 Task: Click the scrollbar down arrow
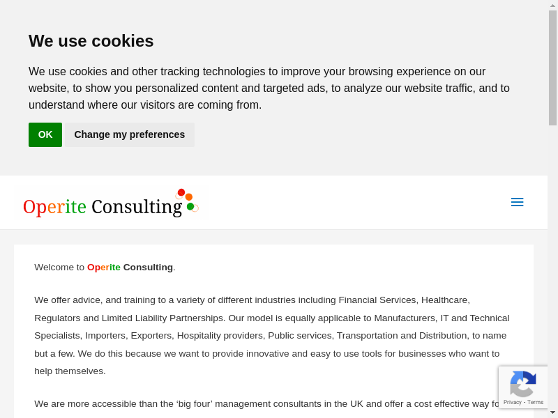tap(552, 412)
